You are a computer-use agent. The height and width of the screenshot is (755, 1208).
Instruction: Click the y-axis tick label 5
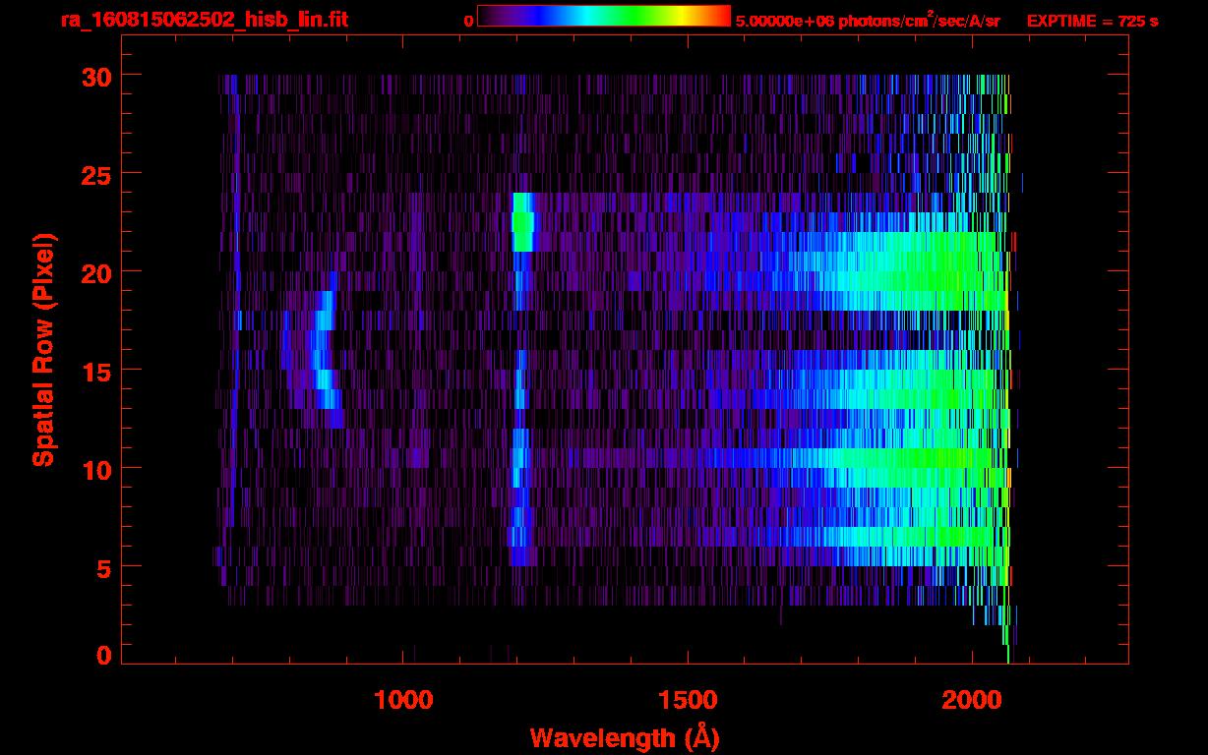103,567
